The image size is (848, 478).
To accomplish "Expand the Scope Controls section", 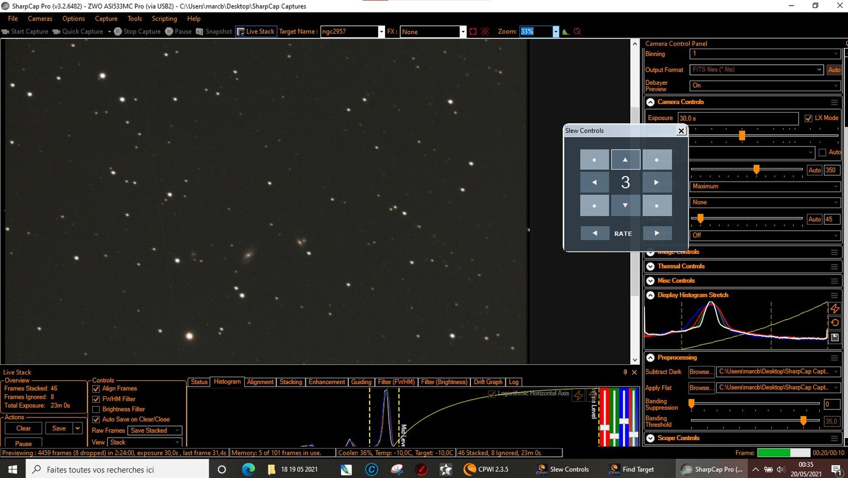I will pyautogui.click(x=651, y=438).
